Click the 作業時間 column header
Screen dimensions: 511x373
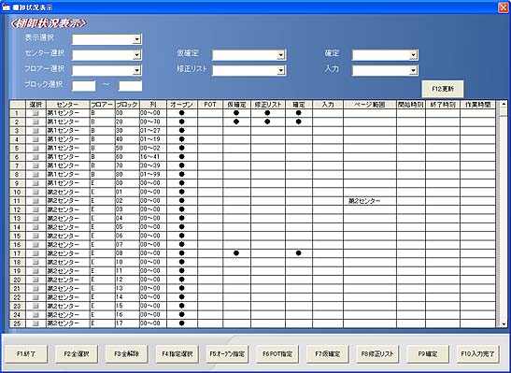coord(477,105)
